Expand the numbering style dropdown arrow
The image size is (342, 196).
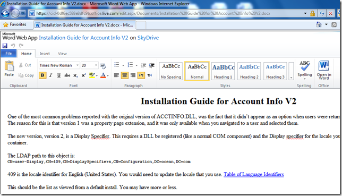tap(136, 65)
